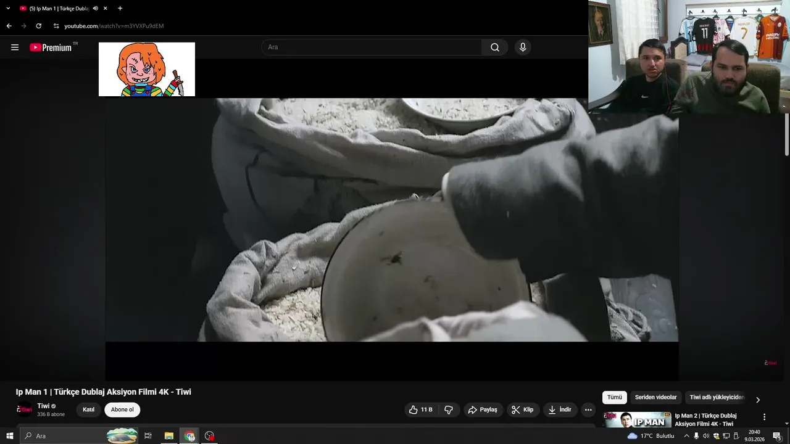This screenshot has width=790, height=444.
Task: Share the video via Paylaş
Action: tap(483, 409)
